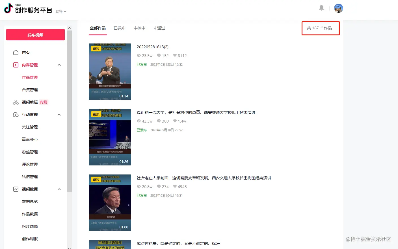The width and height of the screenshot is (398, 249).
Task: Open video titled 我对你的爱
Action: click(x=178, y=243)
